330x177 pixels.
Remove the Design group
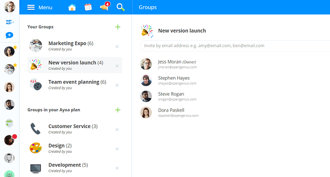117,149
